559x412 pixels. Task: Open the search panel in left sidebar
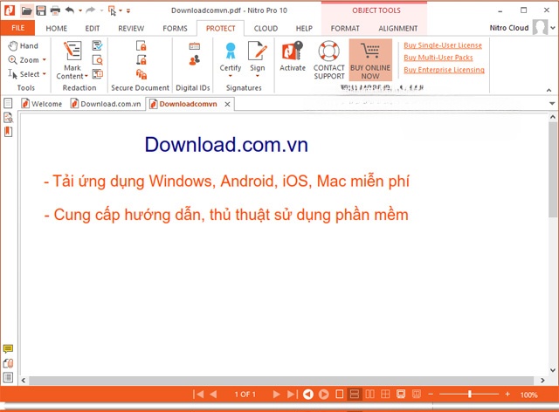coord(8,118)
